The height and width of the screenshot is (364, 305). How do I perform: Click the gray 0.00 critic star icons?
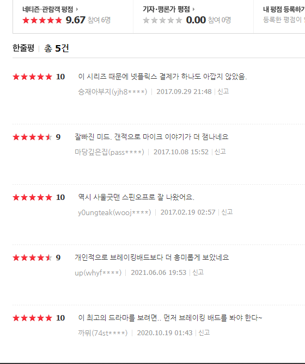tap(162, 20)
